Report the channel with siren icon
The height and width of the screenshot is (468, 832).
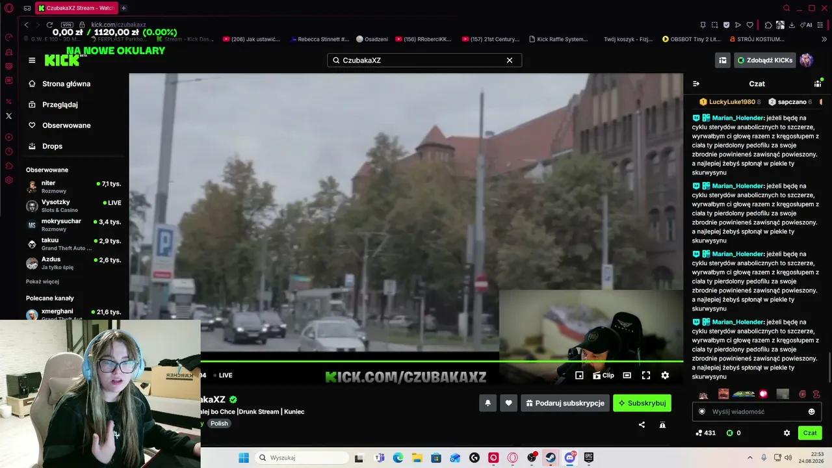[662, 424]
